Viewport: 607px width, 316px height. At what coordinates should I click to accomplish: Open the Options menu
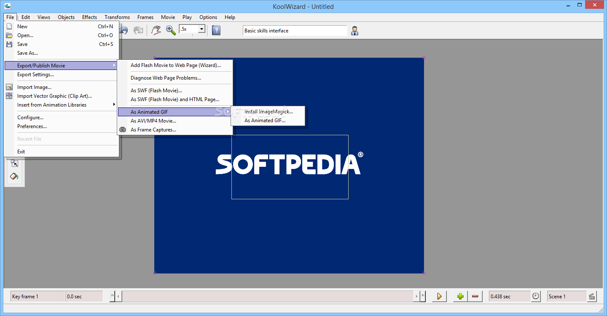[208, 17]
